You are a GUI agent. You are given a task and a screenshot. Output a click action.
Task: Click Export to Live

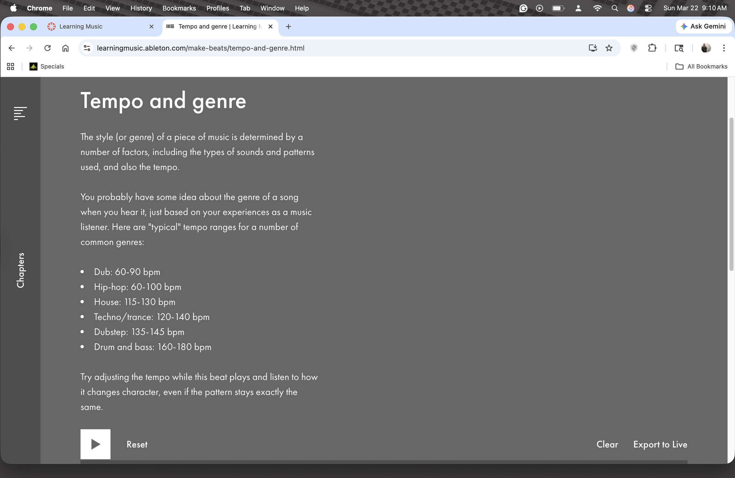[660, 444]
